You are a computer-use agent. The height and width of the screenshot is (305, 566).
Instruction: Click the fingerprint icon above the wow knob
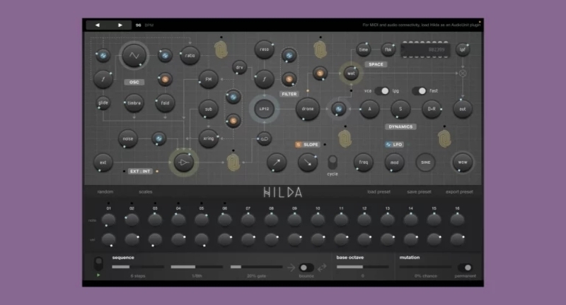(x=444, y=138)
